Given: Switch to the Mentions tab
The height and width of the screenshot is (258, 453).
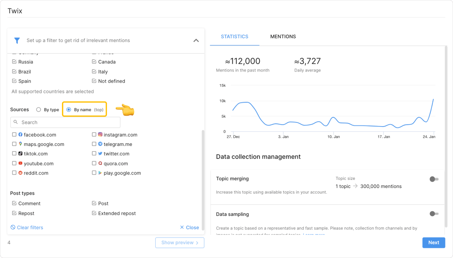Looking at the screenshot, I should 283,37.
